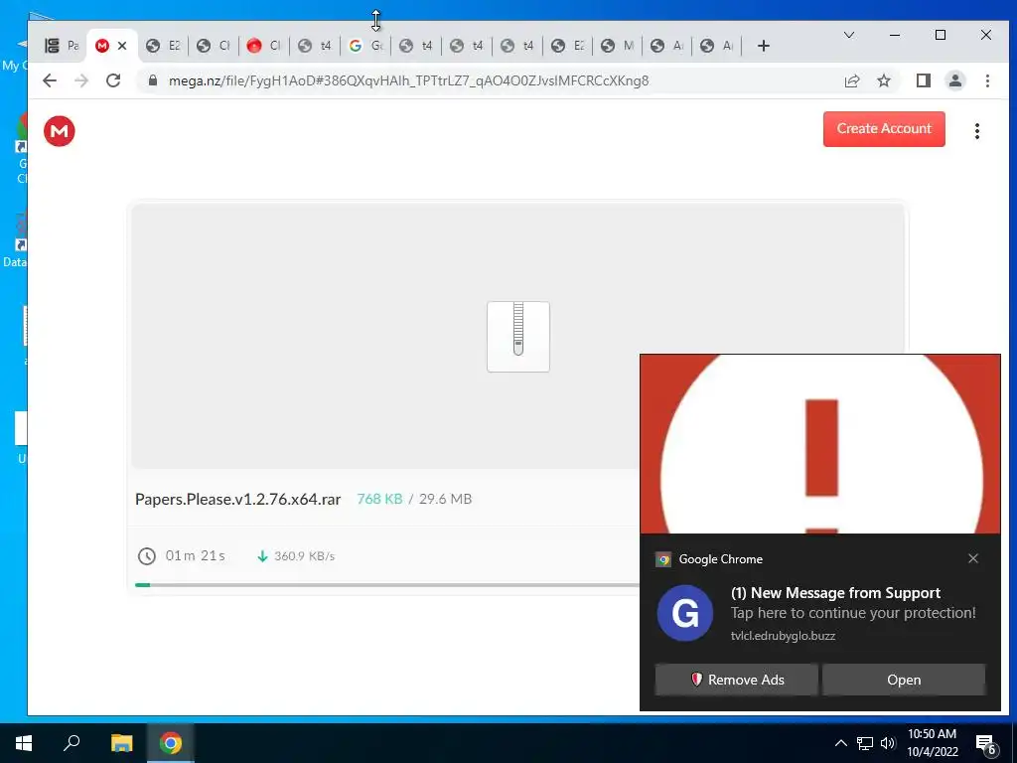This screenshot has width=1017, height=763.
Task: Click the share page icon in address bar
Action: 851,80
